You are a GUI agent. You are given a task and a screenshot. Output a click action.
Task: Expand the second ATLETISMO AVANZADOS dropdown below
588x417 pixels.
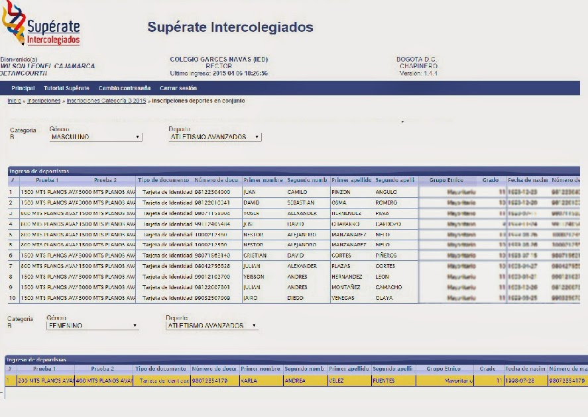click(x=212, y=326)
